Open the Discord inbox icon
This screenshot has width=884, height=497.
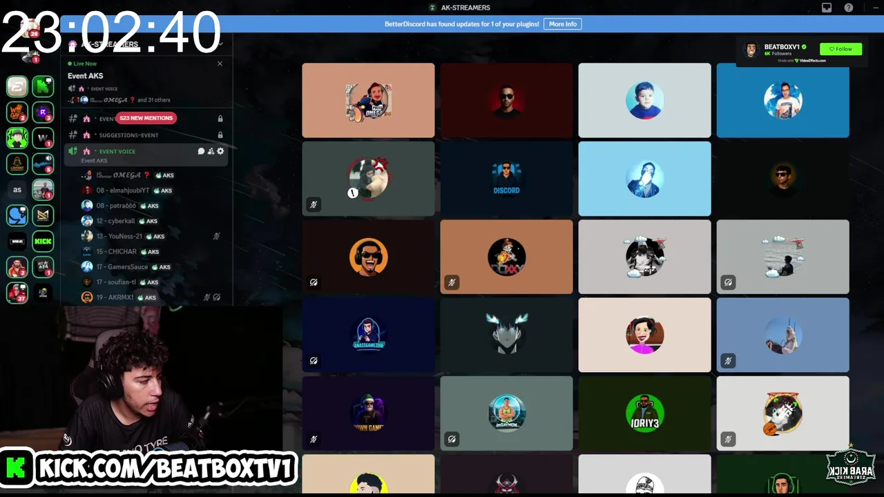[x=827, y=8]
